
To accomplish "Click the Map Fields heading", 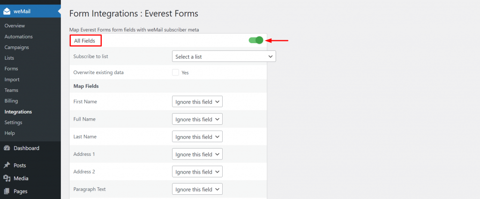I will tap(86, 86).
